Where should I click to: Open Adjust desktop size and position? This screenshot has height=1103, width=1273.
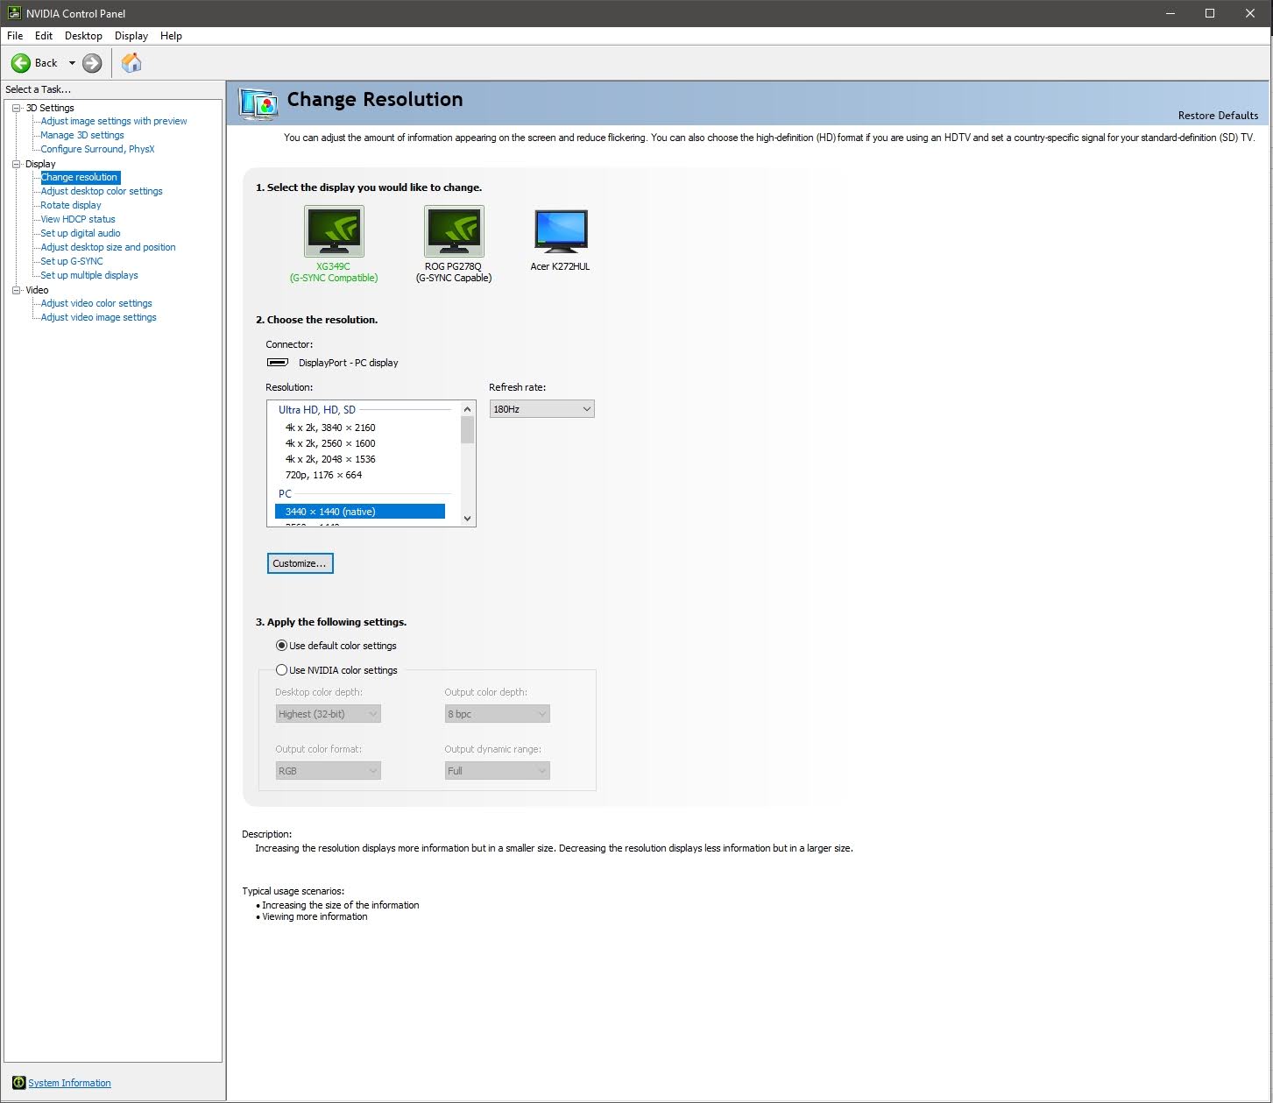coord(108,247)
